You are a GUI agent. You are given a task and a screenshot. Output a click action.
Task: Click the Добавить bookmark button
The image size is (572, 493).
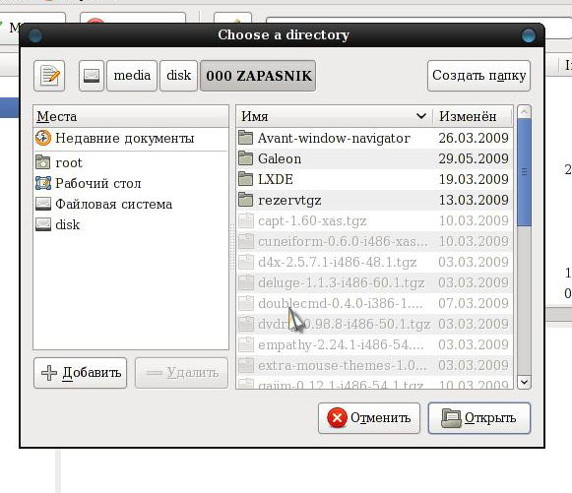pyautogui.click(x=81, y=373)
